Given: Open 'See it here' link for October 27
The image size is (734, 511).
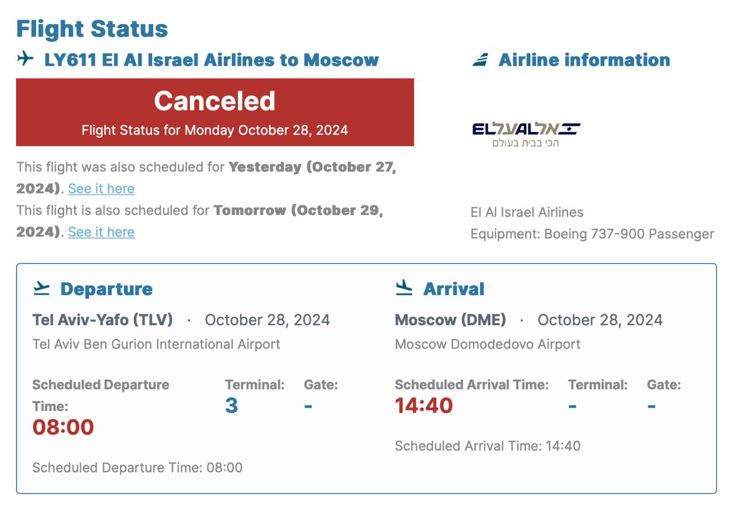Looking at the screenshot, I should tap(101, 189).
